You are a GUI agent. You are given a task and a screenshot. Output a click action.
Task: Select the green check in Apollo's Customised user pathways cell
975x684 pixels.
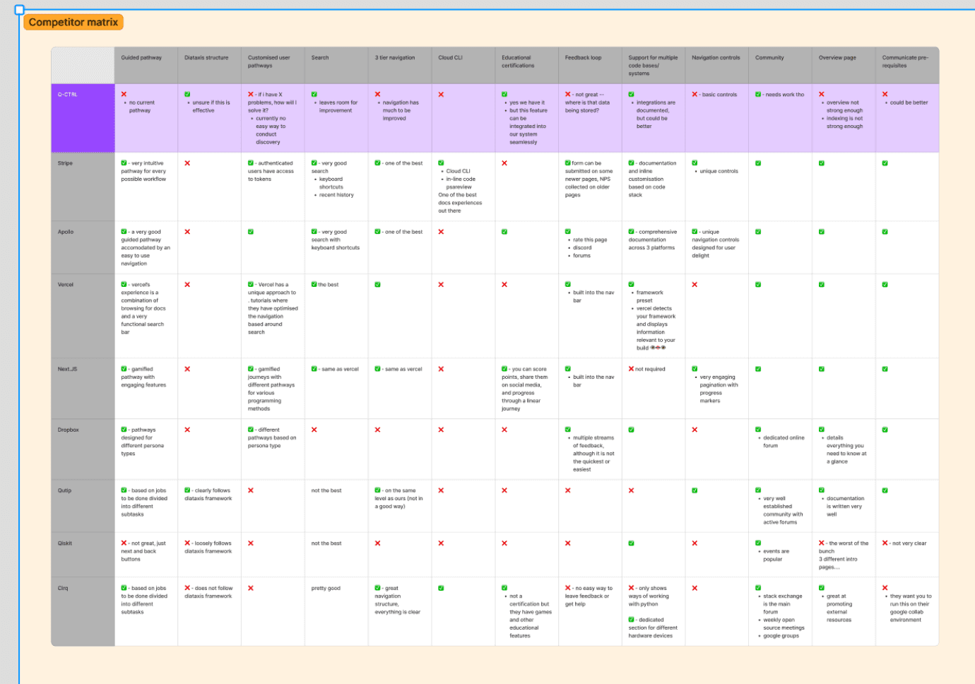coord(251,232)
